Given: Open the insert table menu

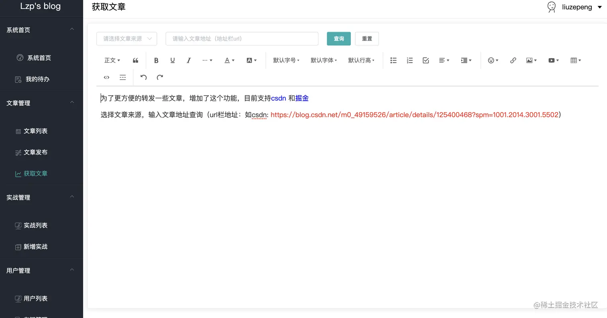Looking at the screenshot, I should [x=576, y=60].
